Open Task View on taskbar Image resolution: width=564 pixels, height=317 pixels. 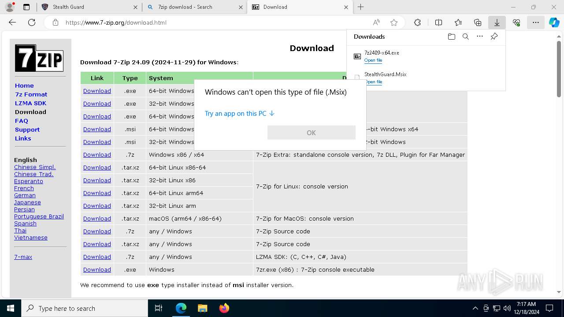coord(159,308)
